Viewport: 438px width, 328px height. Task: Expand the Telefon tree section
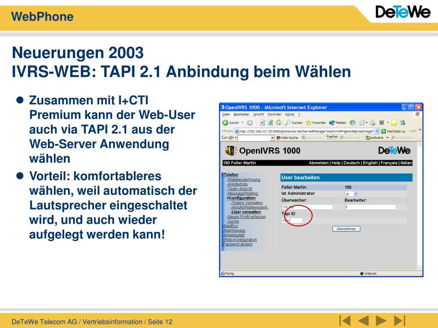[230, 175]
